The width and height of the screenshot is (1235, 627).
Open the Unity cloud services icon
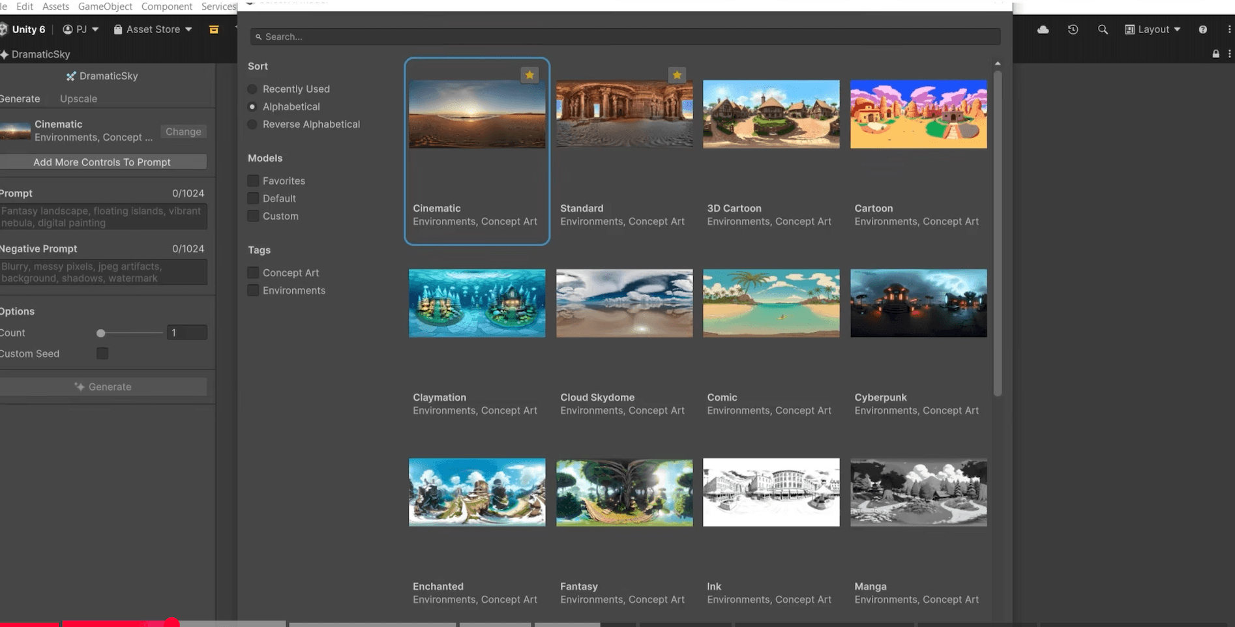pos(1043,29)
